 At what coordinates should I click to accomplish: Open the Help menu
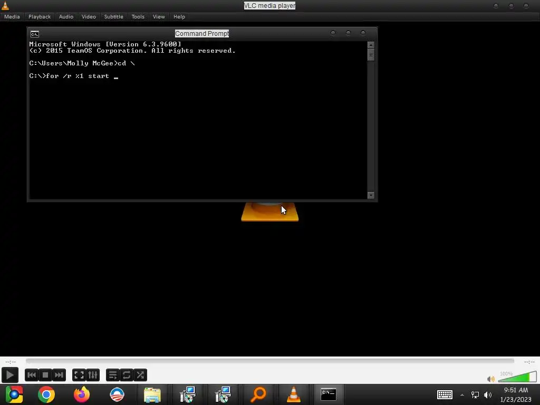(x=179, y=16)
